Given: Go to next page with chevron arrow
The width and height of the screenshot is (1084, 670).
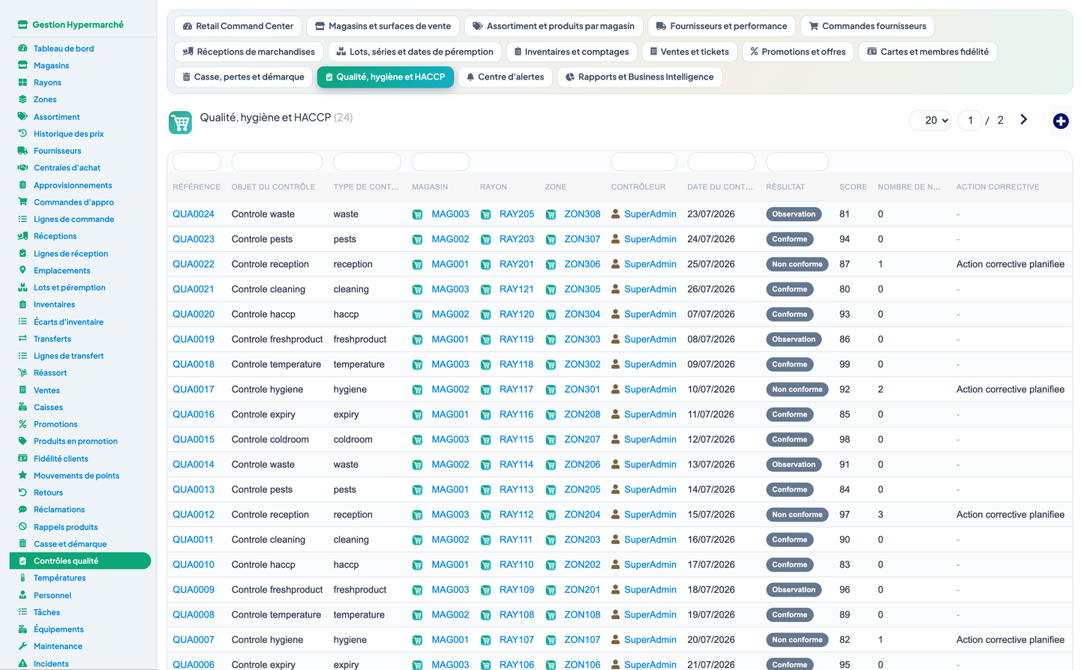Looking at the screenshot, I should (x=1023, y=120).
